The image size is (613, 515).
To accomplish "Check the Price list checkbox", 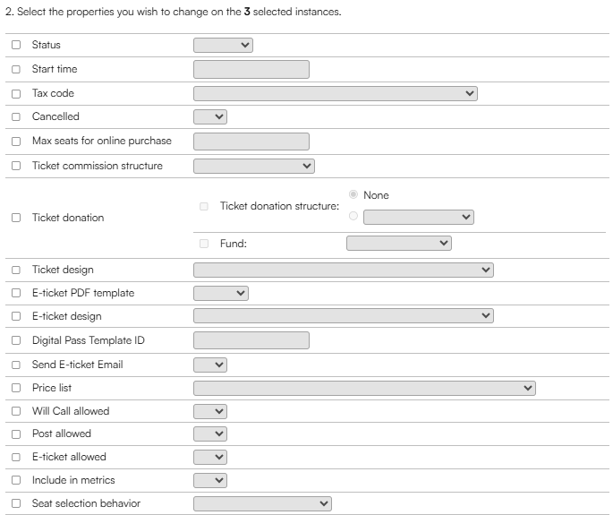I will pyautogui.click(x=16, y=388).
